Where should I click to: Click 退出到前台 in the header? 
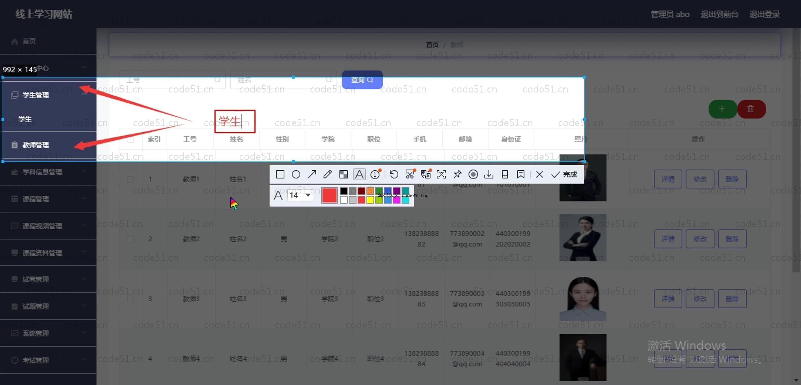click(x=719, y=14)
